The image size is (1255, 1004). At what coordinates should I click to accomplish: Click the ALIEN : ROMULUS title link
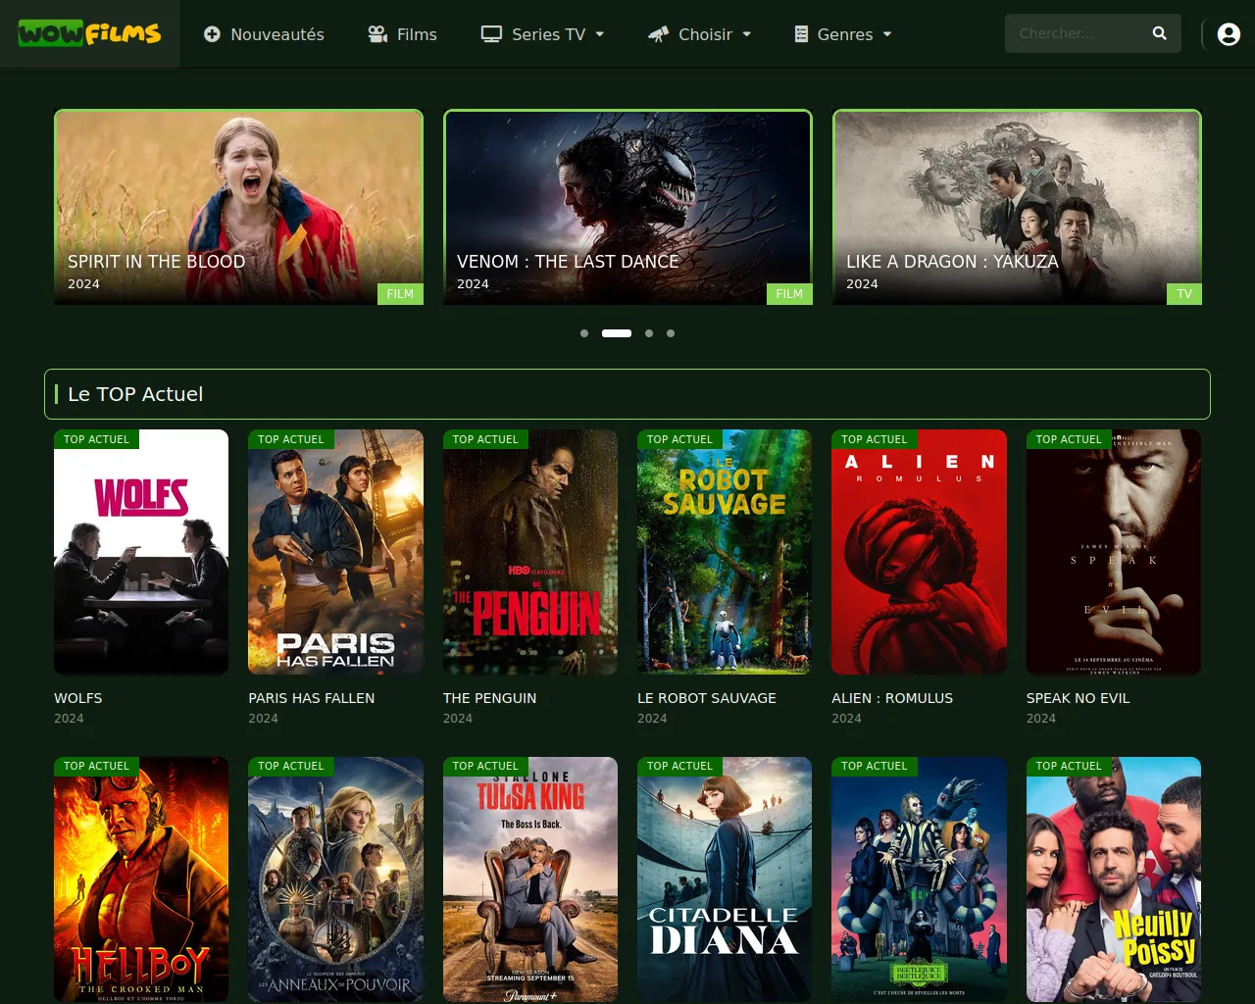pos(892,698)
